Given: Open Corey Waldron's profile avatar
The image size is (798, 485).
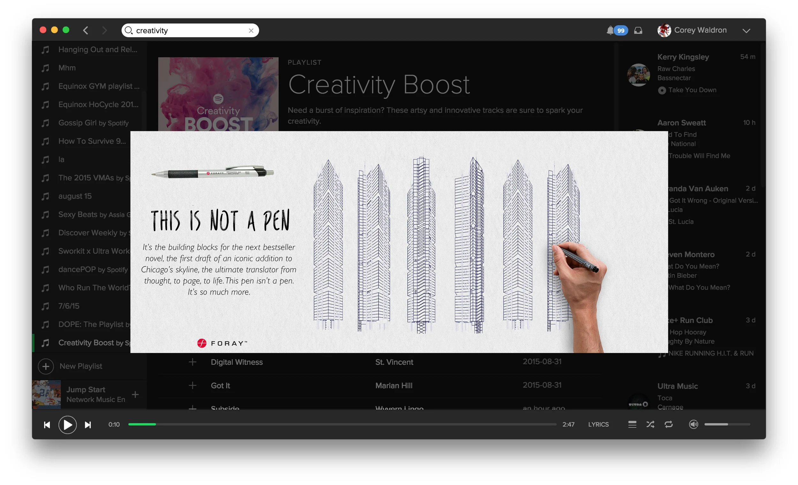Looking at the screenshot, I should click(664, 30).
